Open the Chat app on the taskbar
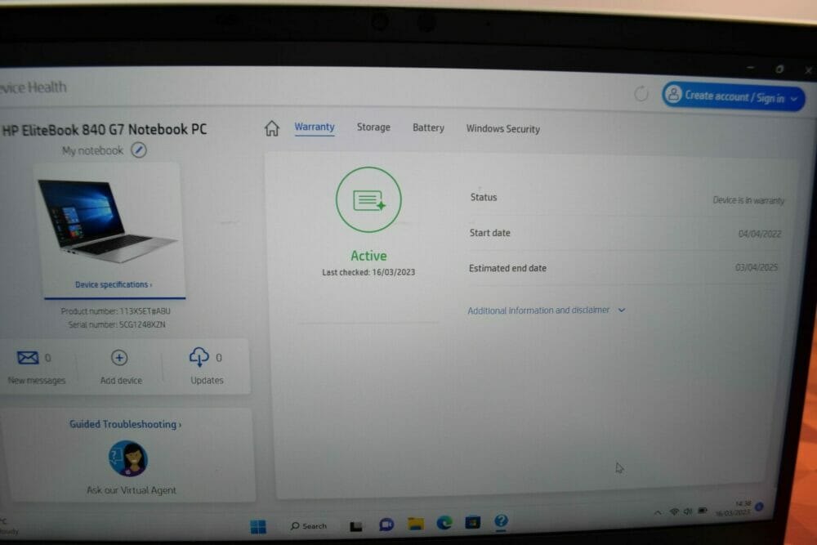Viewport: 817px width, 545px height. coord(386,525)
